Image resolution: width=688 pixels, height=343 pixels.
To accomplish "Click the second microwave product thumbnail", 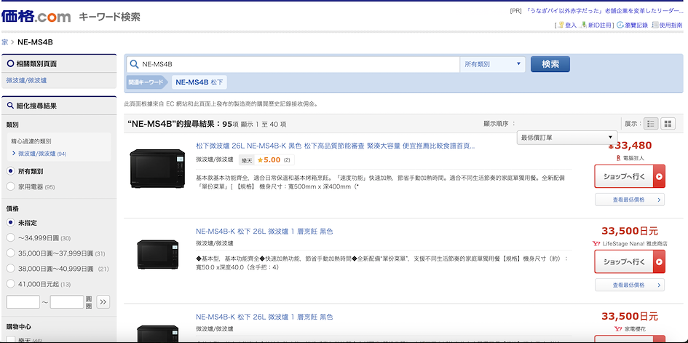I will [157, 254].
